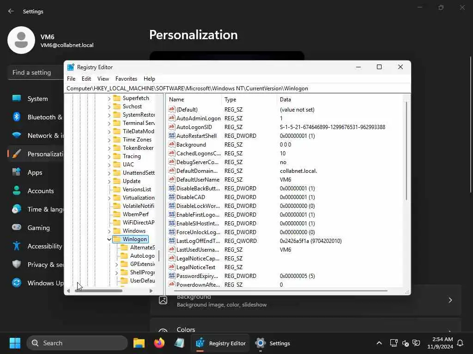Expand the Svchost tree node
473x354 pixels.
(109, 106)
